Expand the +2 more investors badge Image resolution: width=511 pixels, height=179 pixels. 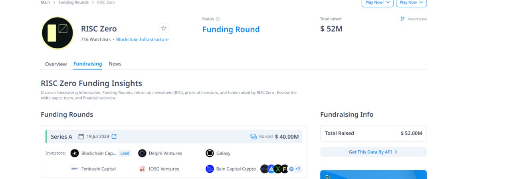click(298, 169)
